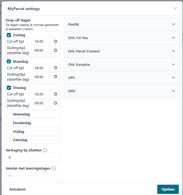Enable the Woensdag drop-off day

(x=9, y=114)
